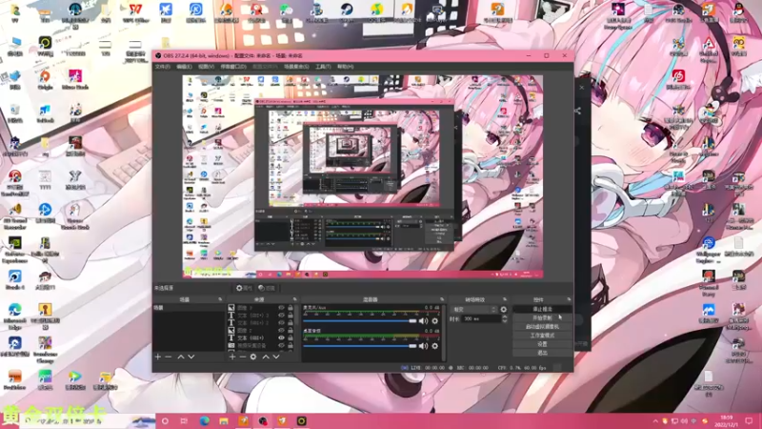Screen dimensions: 762x429
Task: Open 滤镜 (Filters) for the selected source
Action: point(267,288)
